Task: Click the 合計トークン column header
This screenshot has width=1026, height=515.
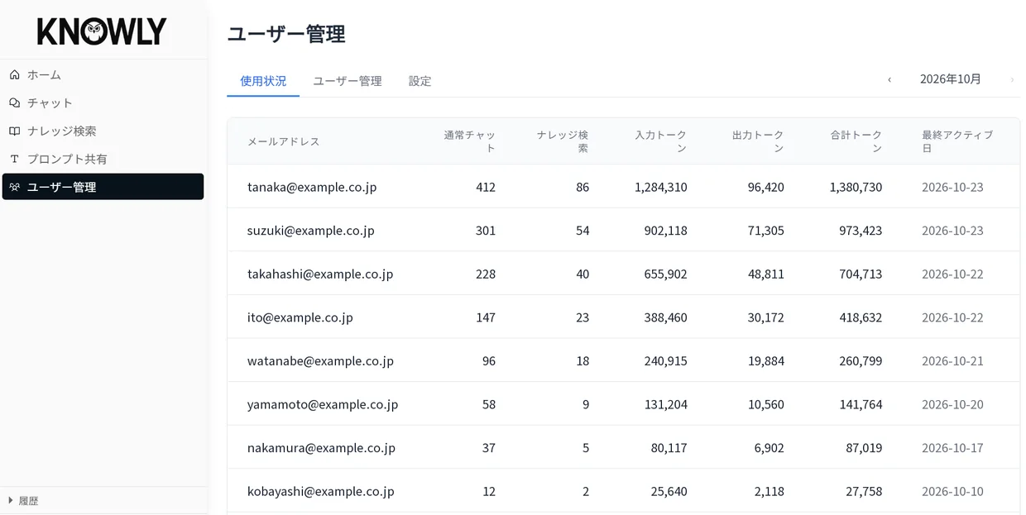Action: 856,141
